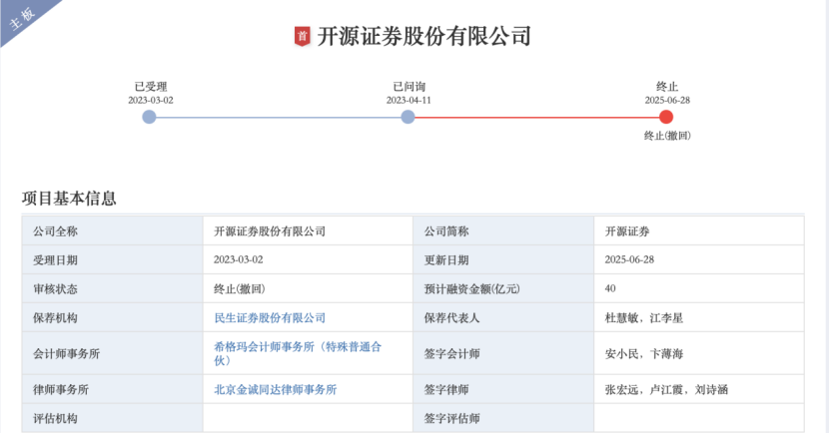Select the 公司简称 label cell
This screenshot has height=434, width=830.
coord(503,231)
